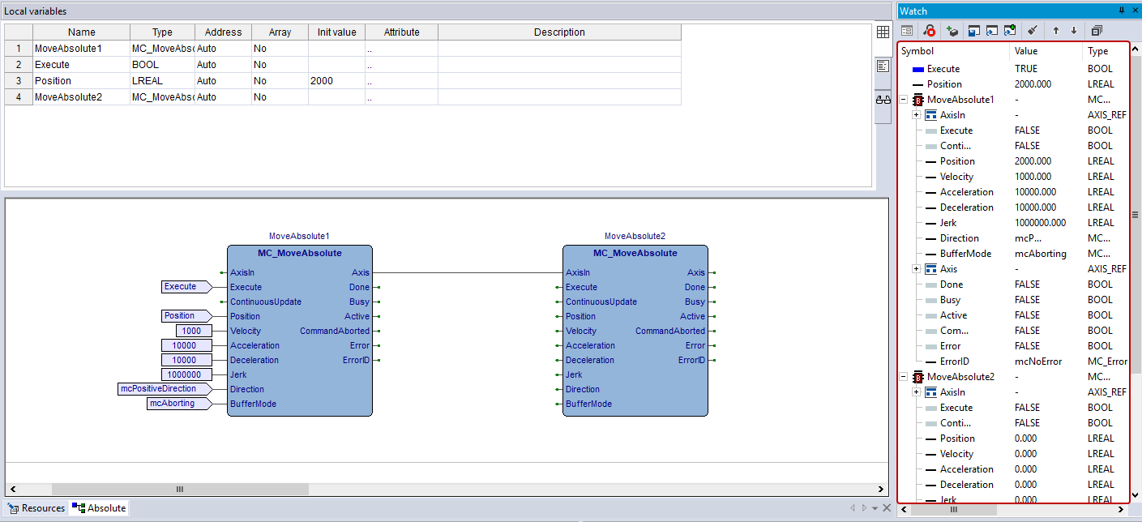Click the glasses icon beside the variables table

[883, 100]
